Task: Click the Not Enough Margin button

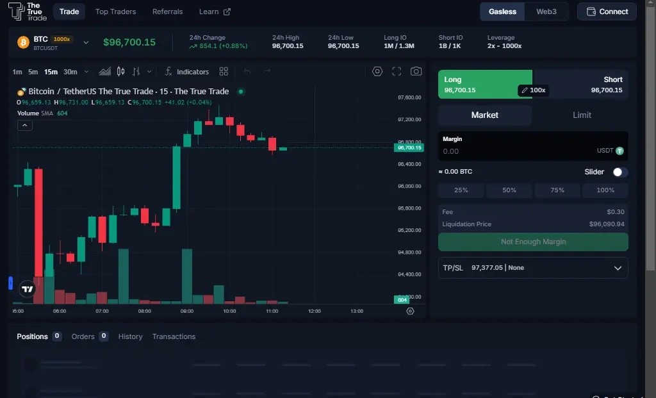Action: 533,242
